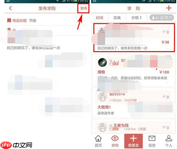Image resolution: width=177 pixels, height=149 pixels.
Task: Tap the 发布 publish button
Action: pos(84,8)
